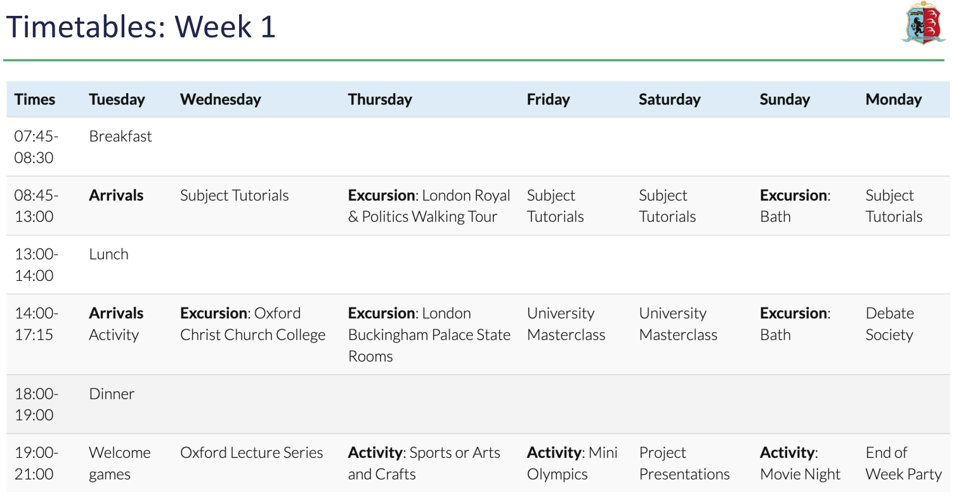Screen dimensions: 954x499
Task: Select the Timetables: Week 1 heading
Action: coord(141,27)
